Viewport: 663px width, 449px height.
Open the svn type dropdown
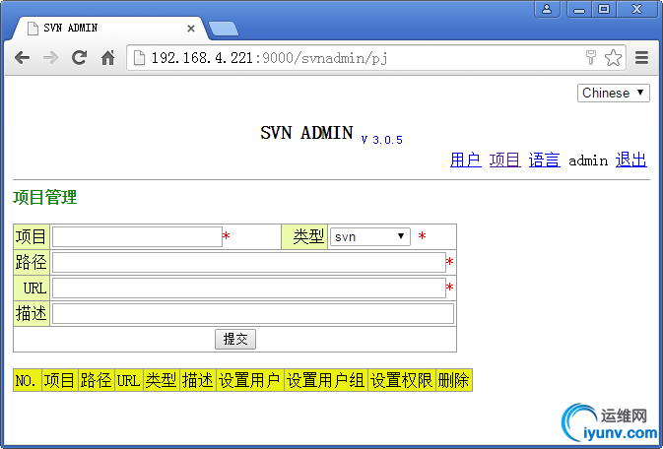(x=370, y=236)
